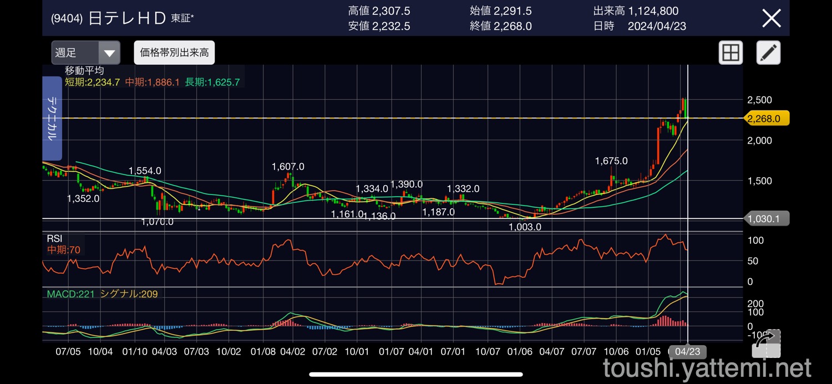
Task: Tap the yellow 2,268.0 current price tag
Action: point(765,118)
